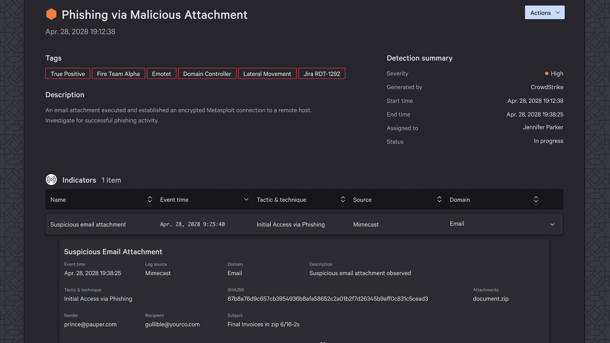
Task: Click the orange hexagon severity icon
Action: [x=51, y=14]
